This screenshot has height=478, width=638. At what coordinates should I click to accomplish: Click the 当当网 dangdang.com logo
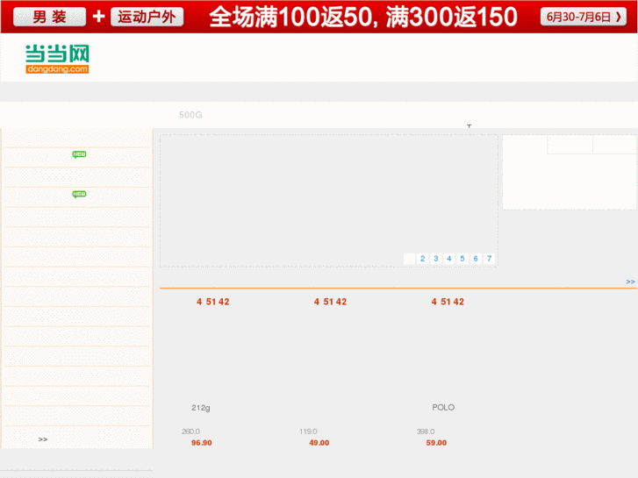point(57,59)
